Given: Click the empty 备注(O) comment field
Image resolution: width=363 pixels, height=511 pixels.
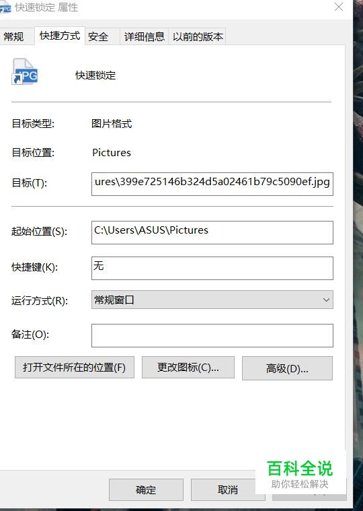Looking at the screenshot, I should click(212, 335).
